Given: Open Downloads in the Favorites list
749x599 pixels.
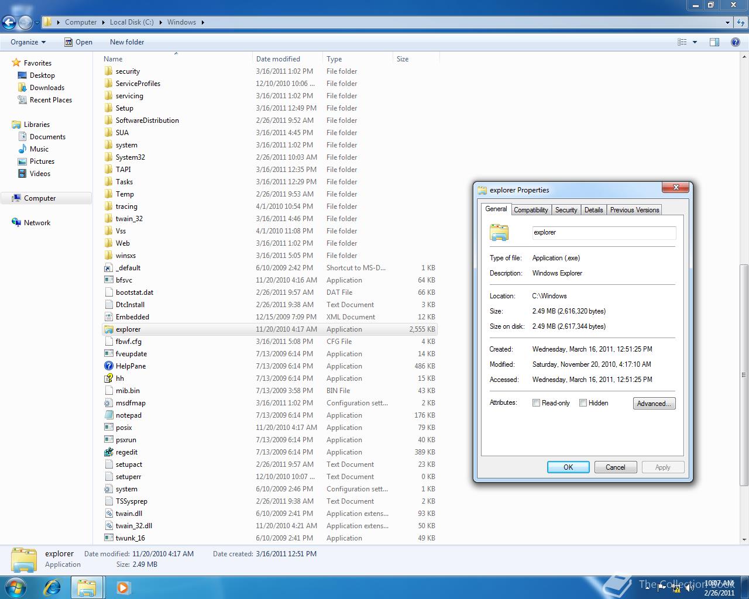Looking at the screenshot, I should point(47,88).
